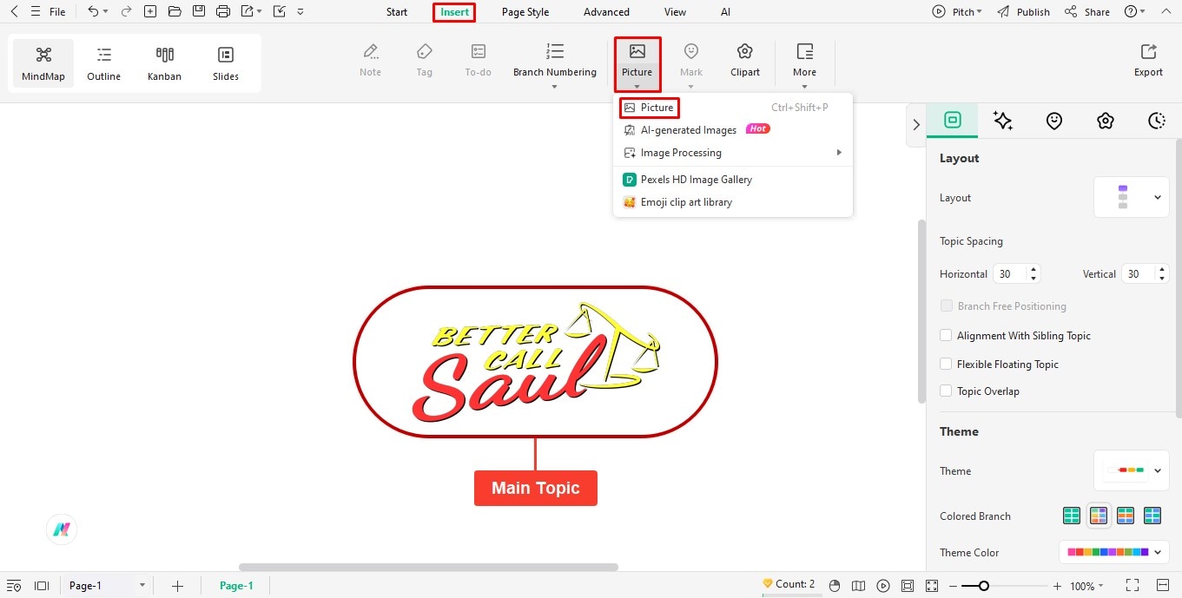
Task: Enable Alignment With Sibling Topic
Action: [947, 335]
